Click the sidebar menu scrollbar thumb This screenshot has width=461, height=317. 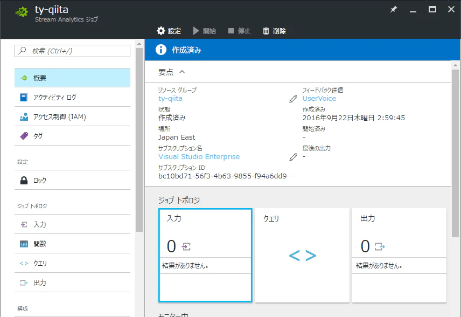(139, 140)
